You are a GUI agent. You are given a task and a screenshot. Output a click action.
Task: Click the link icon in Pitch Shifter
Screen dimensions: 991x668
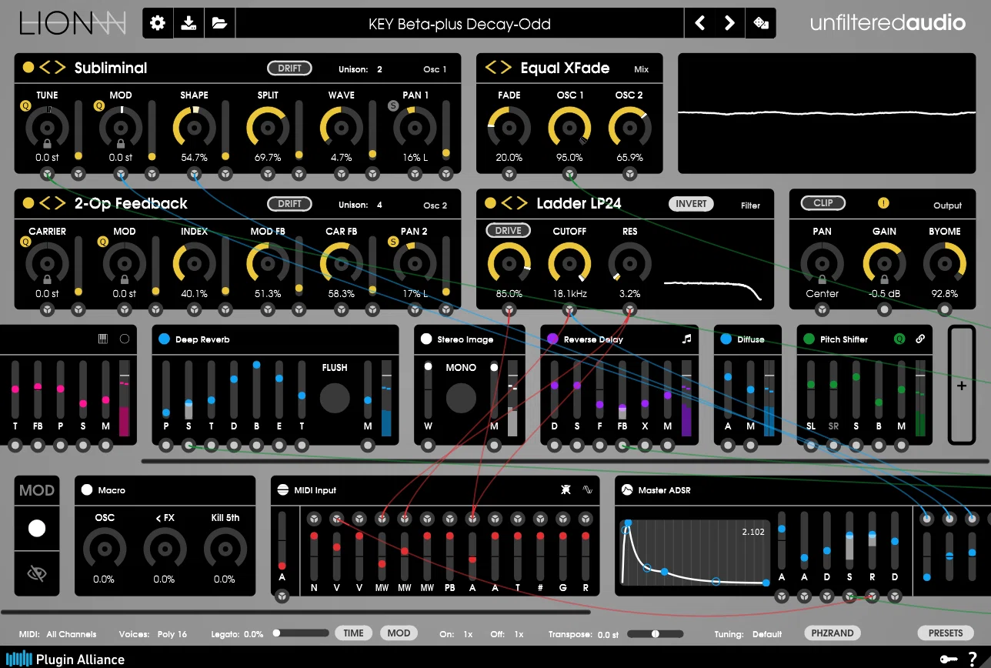920,339
